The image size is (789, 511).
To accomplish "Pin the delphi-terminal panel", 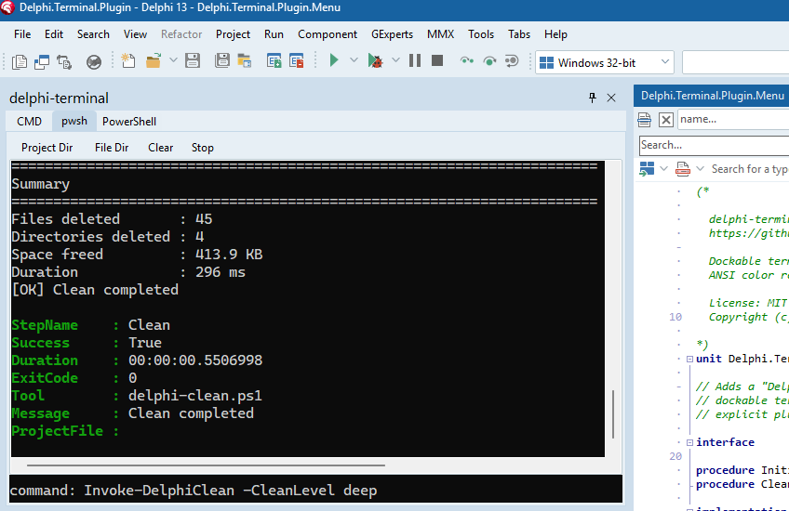I will [593, 98].
